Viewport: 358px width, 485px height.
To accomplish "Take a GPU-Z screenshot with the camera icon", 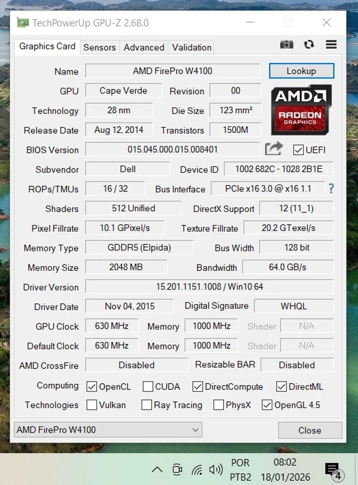I will click(x=286, y=45).
